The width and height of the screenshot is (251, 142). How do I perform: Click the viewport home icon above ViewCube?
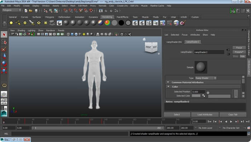(144, 39)
